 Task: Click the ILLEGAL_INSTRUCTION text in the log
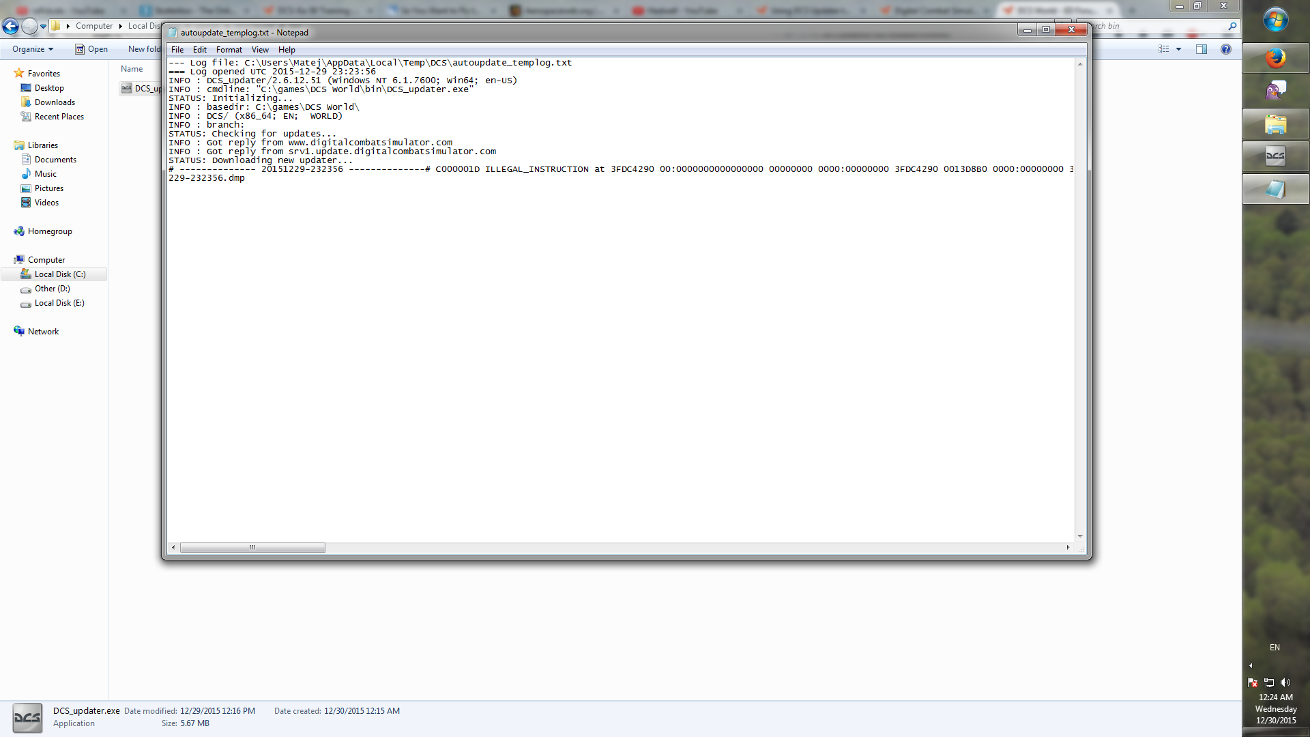coord(536,169)
